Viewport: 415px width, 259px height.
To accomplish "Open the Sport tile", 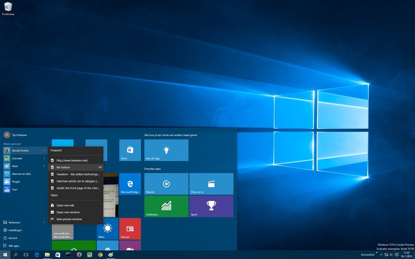I will click(x=211, y=206).
